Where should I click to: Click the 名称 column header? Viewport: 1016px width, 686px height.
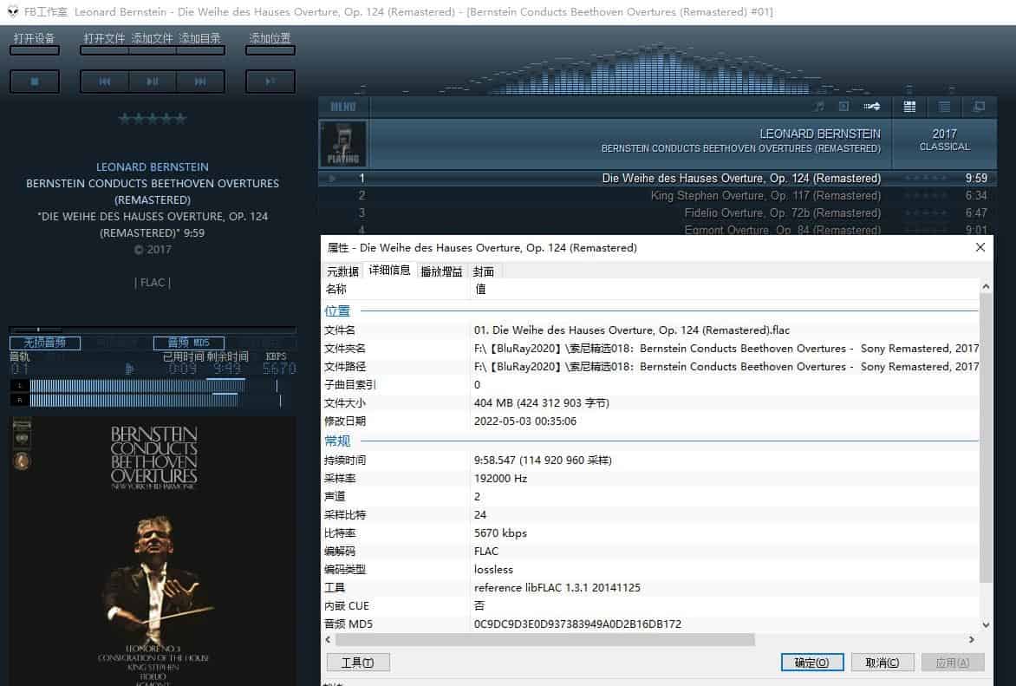396,289
